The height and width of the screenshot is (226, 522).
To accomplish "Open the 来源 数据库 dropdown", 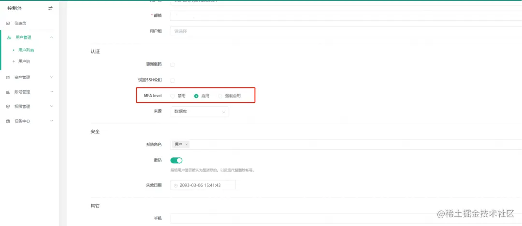I will [x=200, y=112].
